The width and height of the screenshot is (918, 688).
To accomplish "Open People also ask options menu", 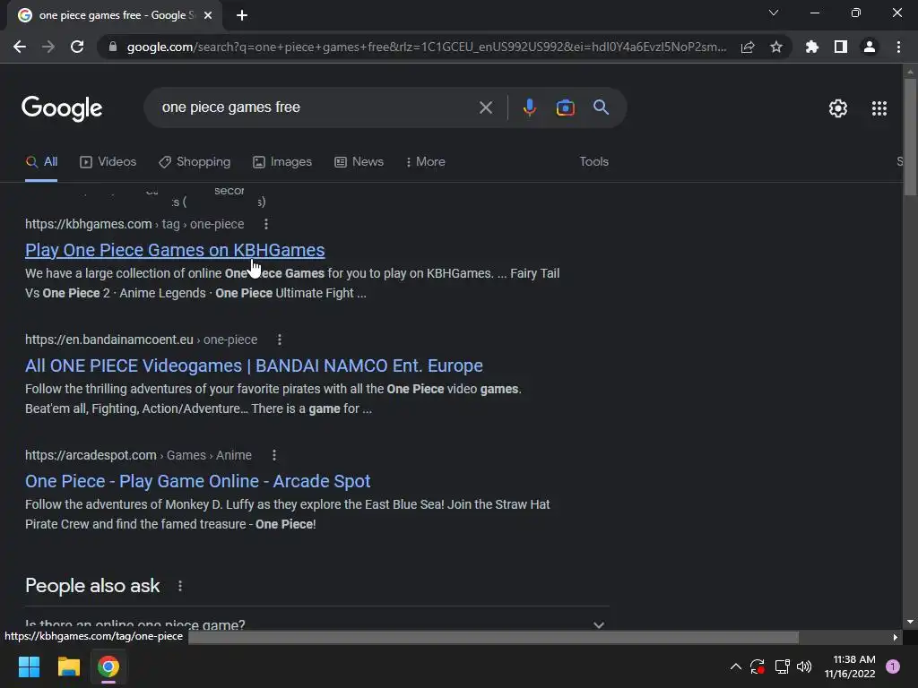I will pos(179,586).
